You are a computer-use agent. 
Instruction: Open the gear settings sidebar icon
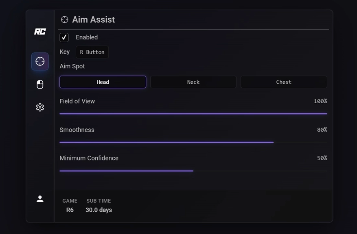(40, 107)
